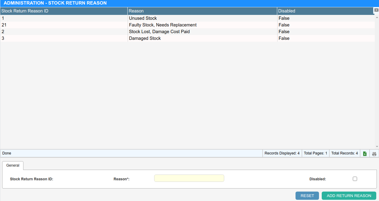Image resolution: width=379 pixels, height=201 pixels.
Task: Focus the Reason text input field
Action: (189, 178)
